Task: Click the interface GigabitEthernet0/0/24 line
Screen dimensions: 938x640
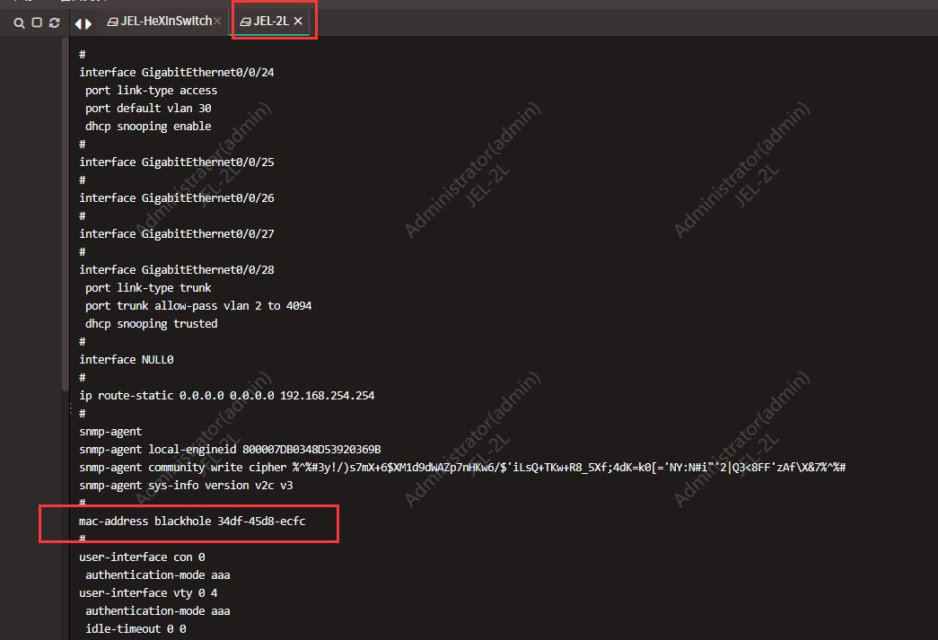Action: (176, 72)
